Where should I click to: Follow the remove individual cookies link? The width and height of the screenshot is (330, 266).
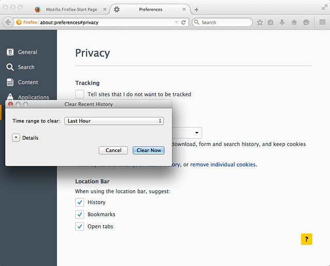click(223, 164)
